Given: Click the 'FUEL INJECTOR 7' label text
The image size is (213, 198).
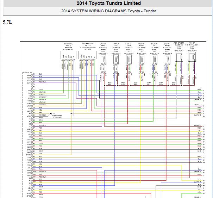Looking at the screenshot, I should click(x=179, y=50).
